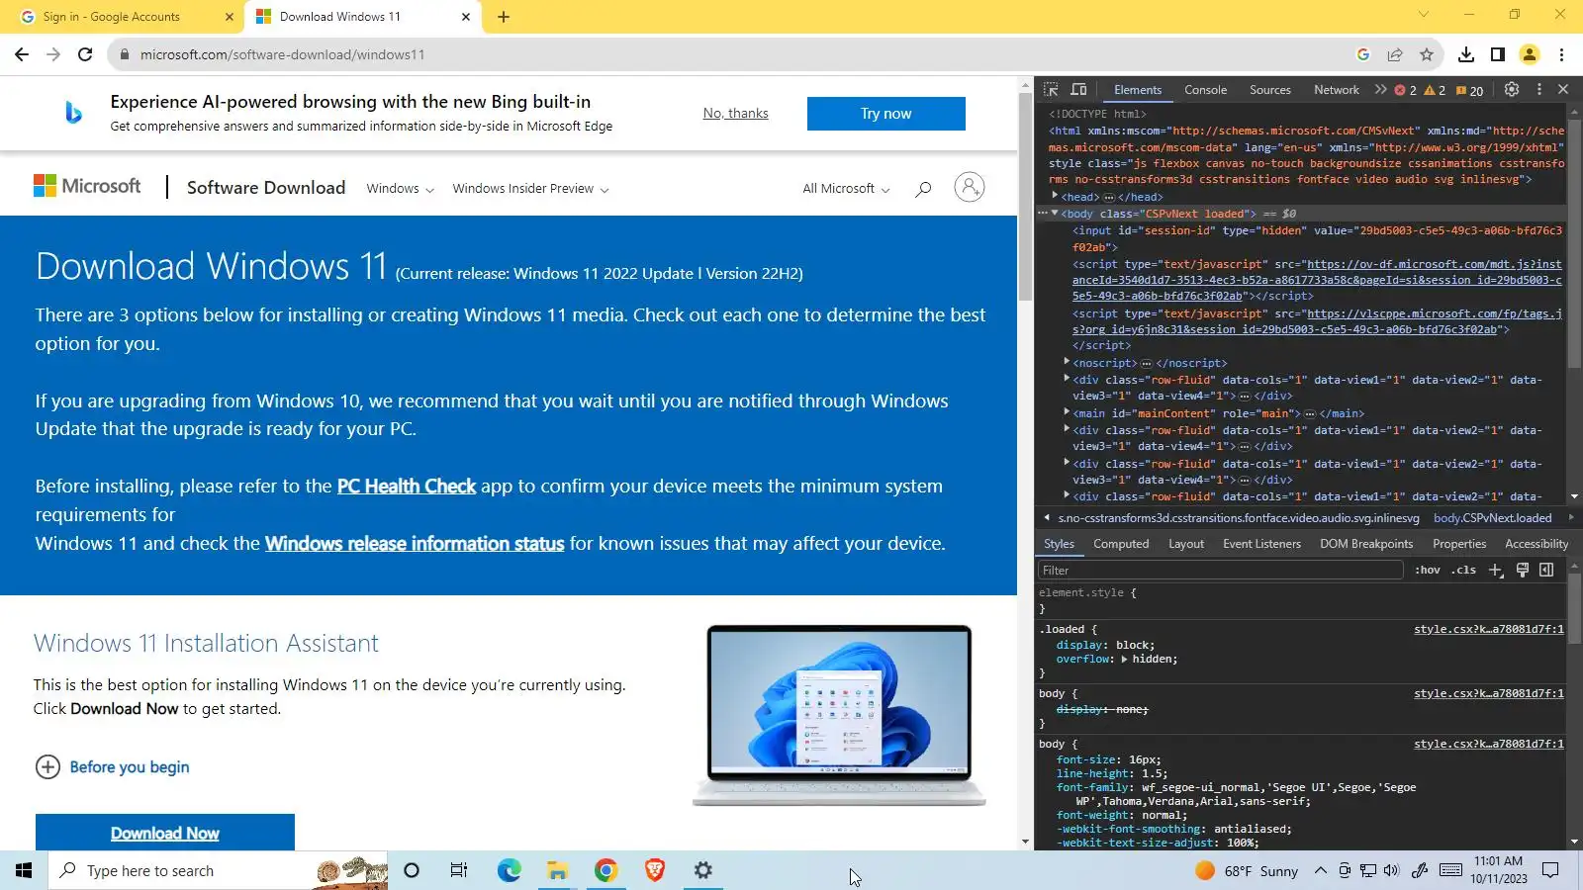Viewport: 1583px width, 890px height.
Task: Open Task View on the taskbar
Action: coord(459,870)
